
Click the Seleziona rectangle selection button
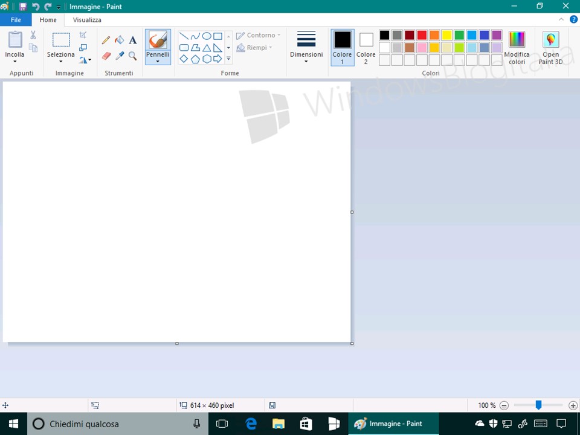point(61,40)
